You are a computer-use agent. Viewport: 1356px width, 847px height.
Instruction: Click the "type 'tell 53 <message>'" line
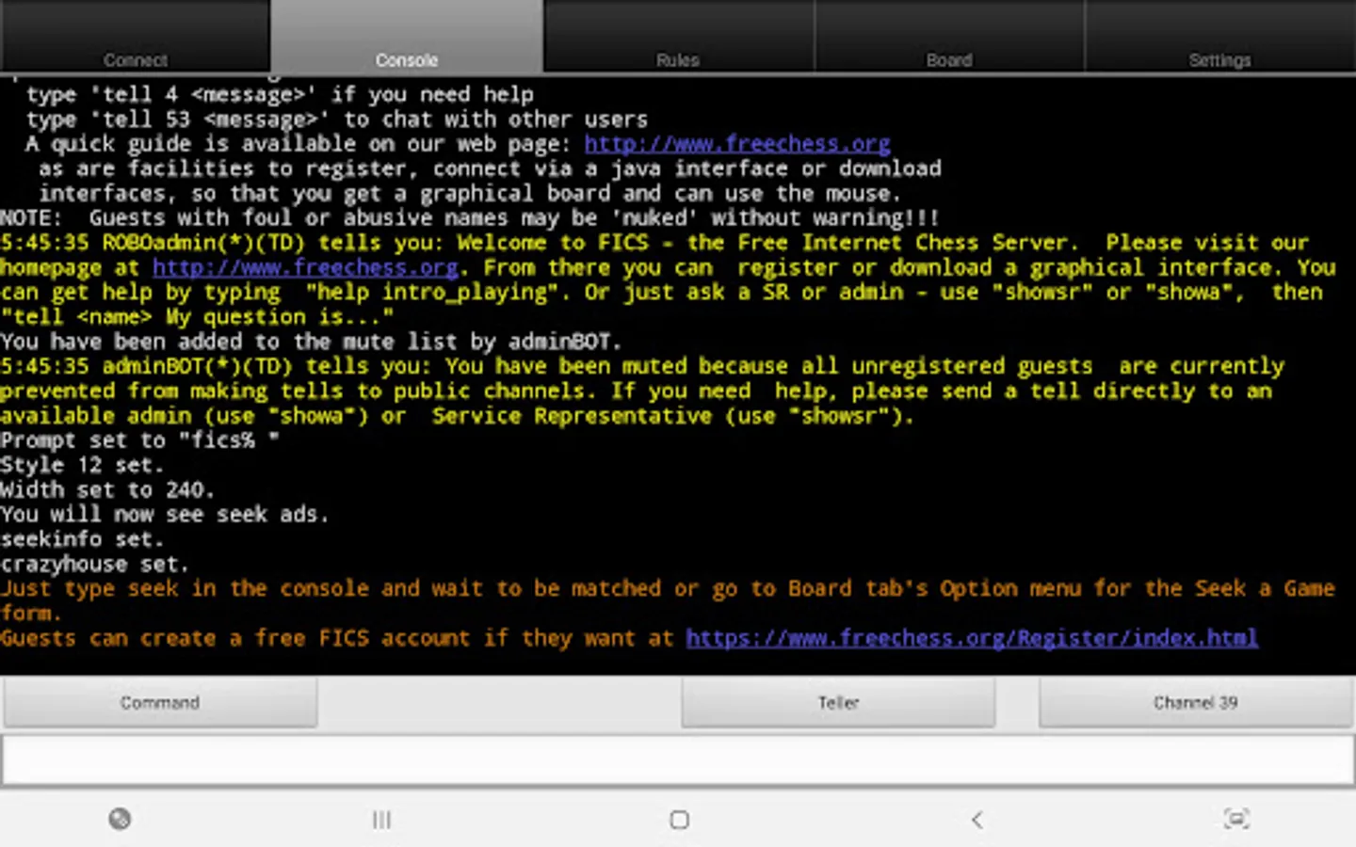pos(337,120)
